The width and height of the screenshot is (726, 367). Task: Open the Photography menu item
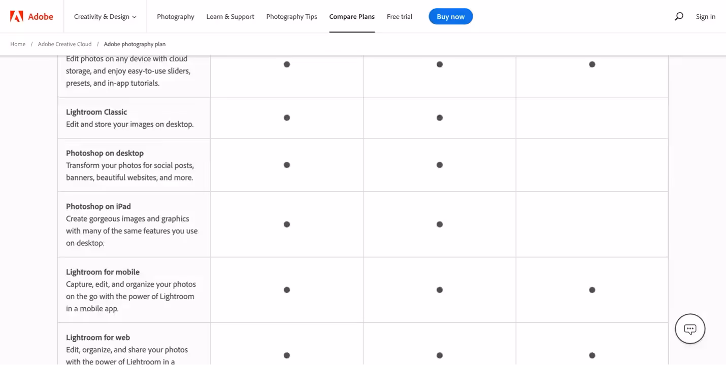coord(176,17)
